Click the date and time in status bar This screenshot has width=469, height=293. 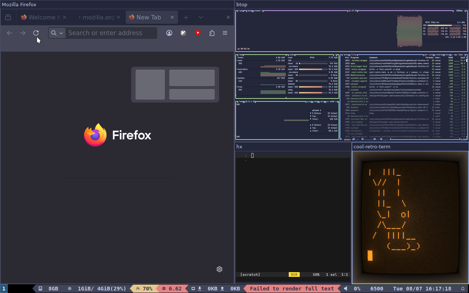(422, 289)
